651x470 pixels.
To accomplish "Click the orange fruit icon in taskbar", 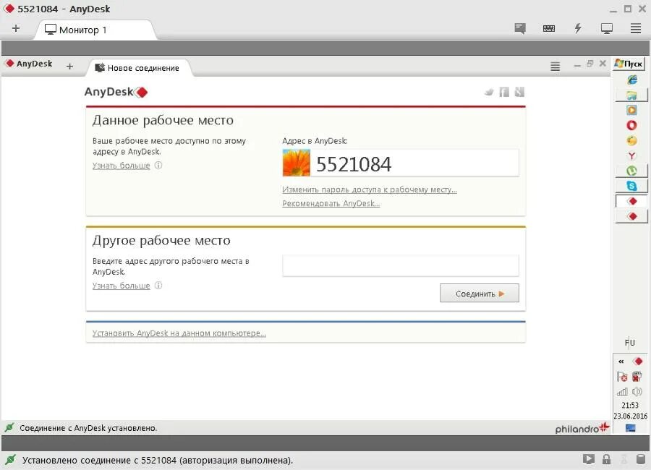I will tap(631, 141).
